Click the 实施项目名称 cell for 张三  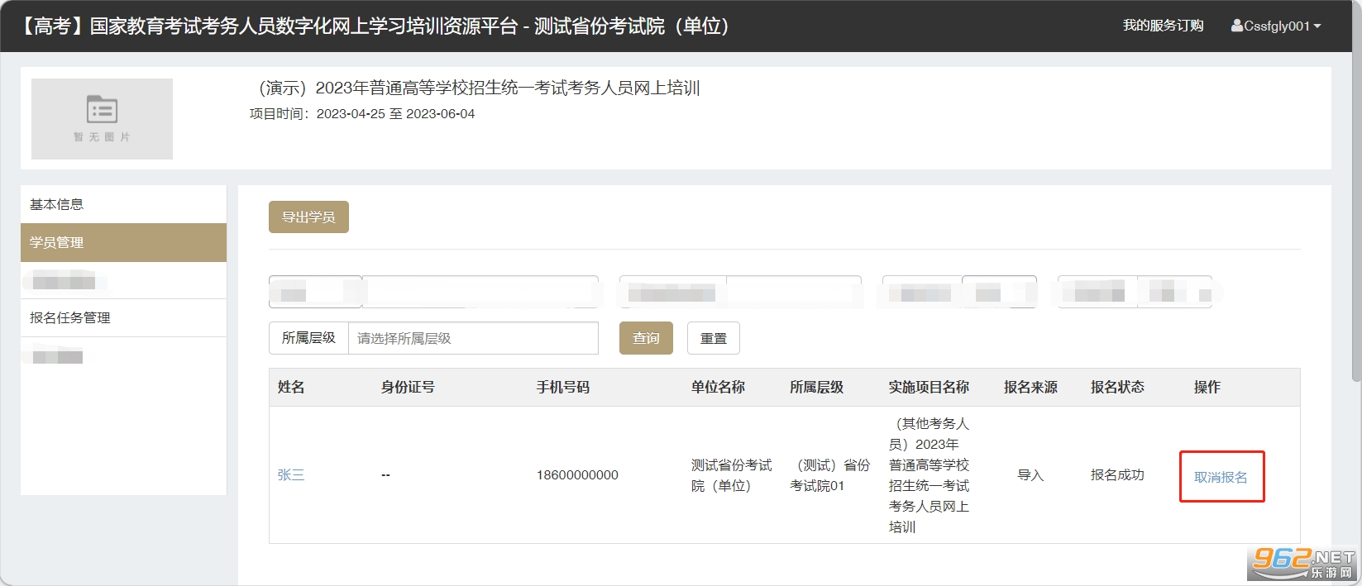pyautogui.click(x=929, y=475)
